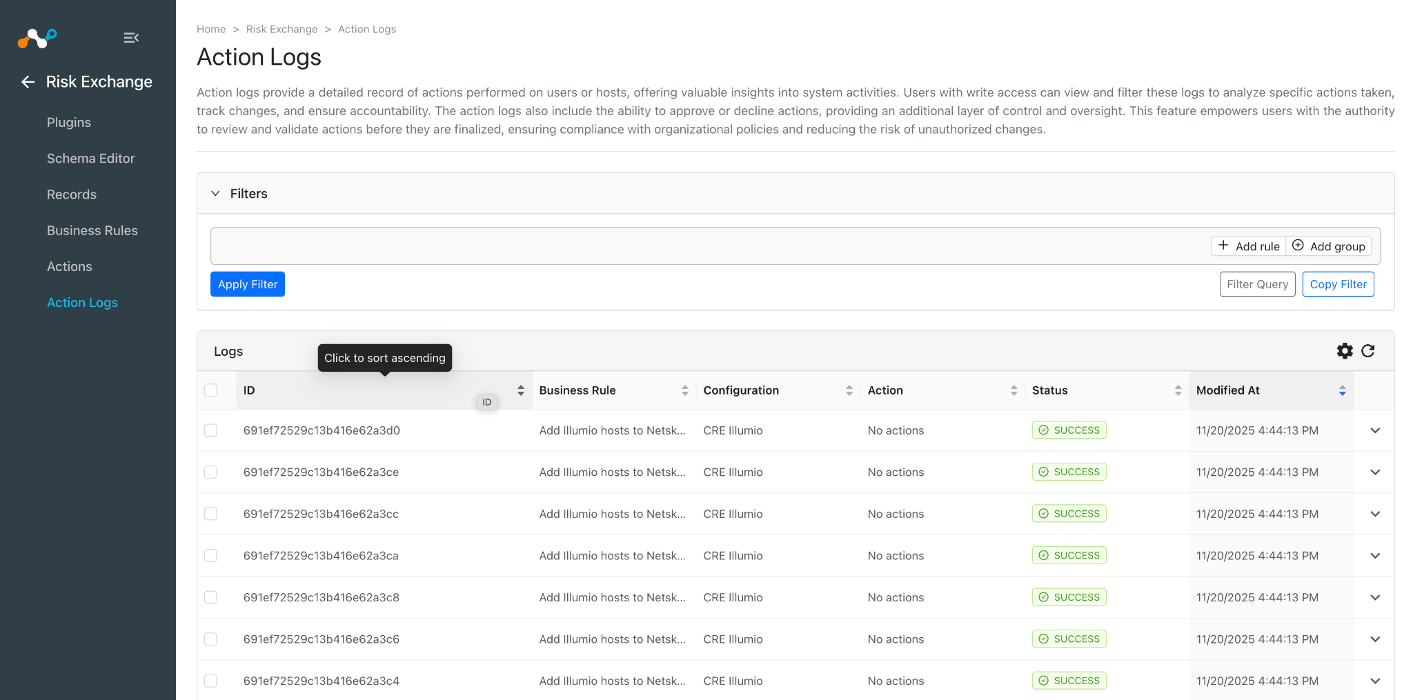Image resolution: width=1413 pixels, height=700 pixels.
Task: Select row 691ef72529c13b416e62a3cc checkbox
Action: (211, 514)
